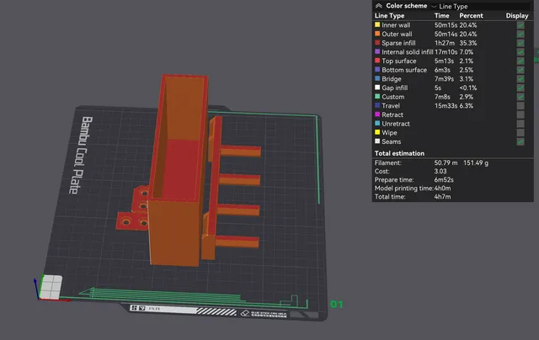
Task: Click total time value '4h7m'
Action: (x=442, y=197)
